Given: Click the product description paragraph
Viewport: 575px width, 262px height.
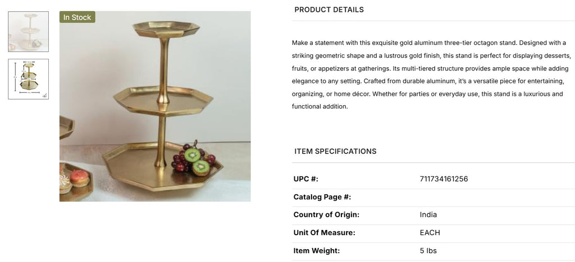Looking at the screenshot, I should pyautogui.click(x=431, y=74).
